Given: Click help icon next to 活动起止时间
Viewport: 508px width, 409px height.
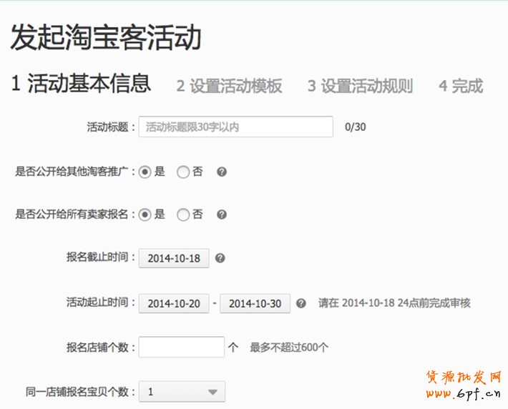Looking at the screenshot, I should pyautogui.click(x=301, y=303).
